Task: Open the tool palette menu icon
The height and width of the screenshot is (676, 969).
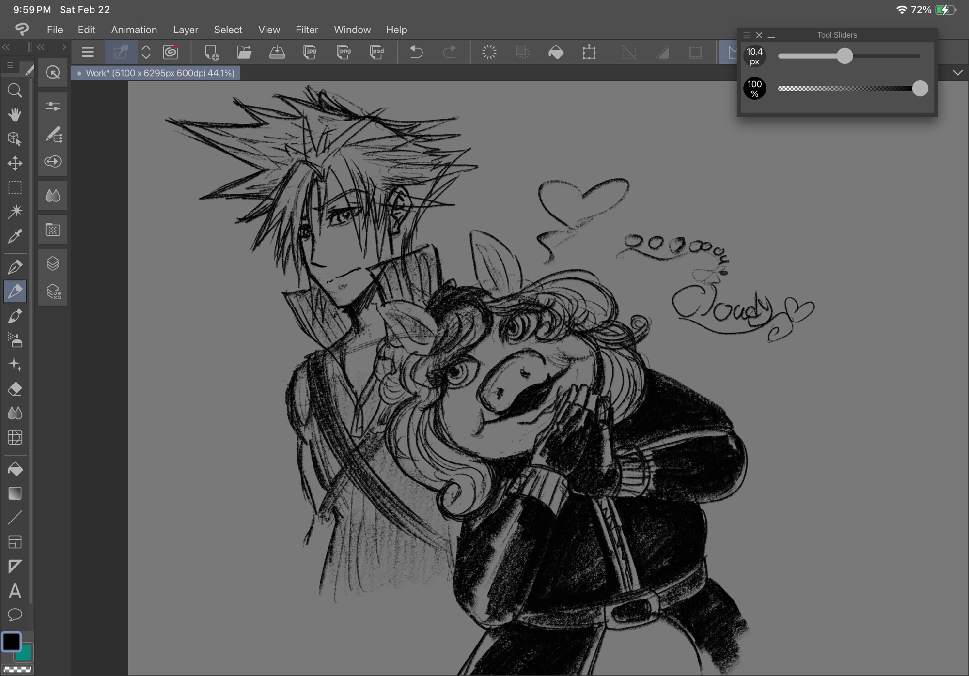Action: click(x=10, y=66)
